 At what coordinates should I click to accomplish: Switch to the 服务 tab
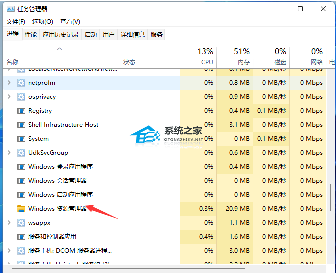click(x=156, y=35)
